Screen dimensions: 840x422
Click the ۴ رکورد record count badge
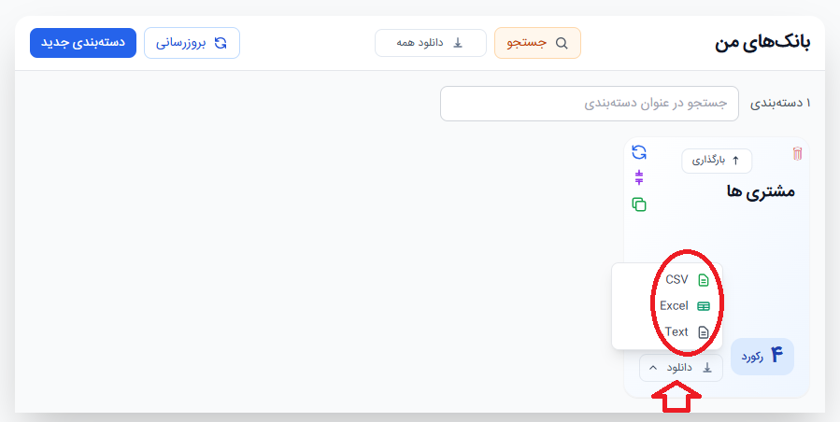tap(762, 356)
